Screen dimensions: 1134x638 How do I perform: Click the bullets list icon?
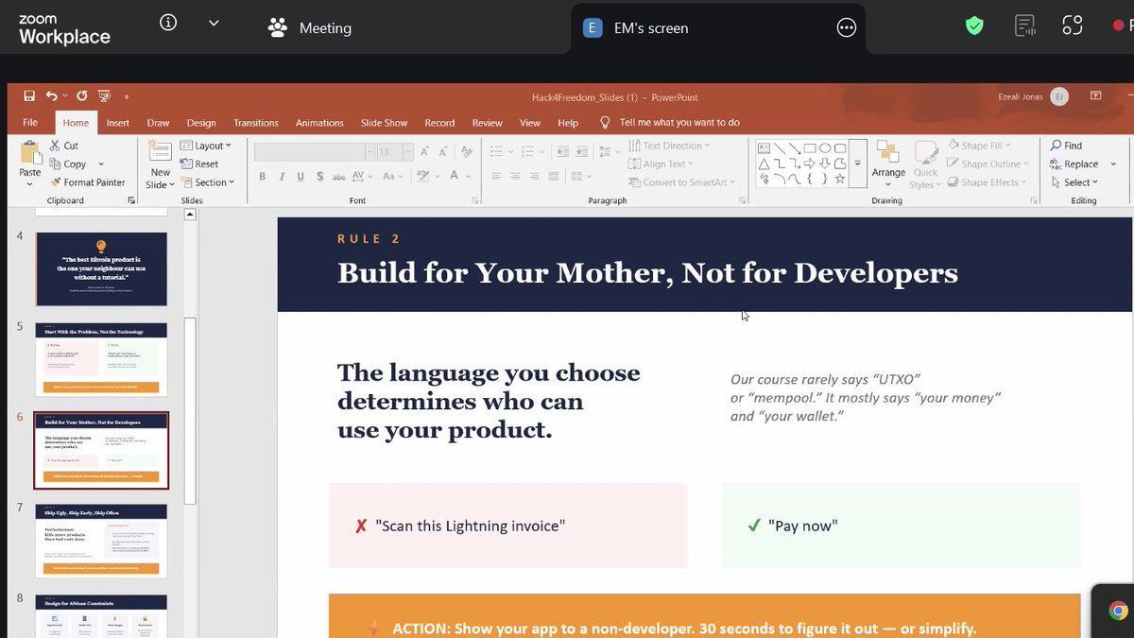(497, 151)
